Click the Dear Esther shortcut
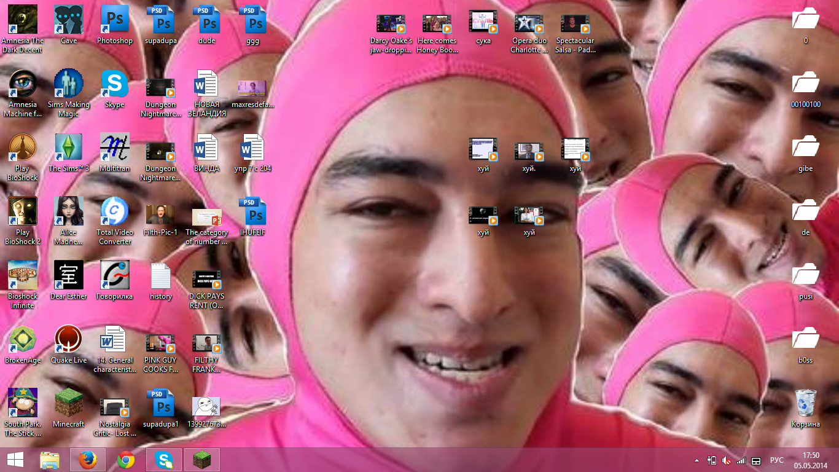 (x=69, y=276)
